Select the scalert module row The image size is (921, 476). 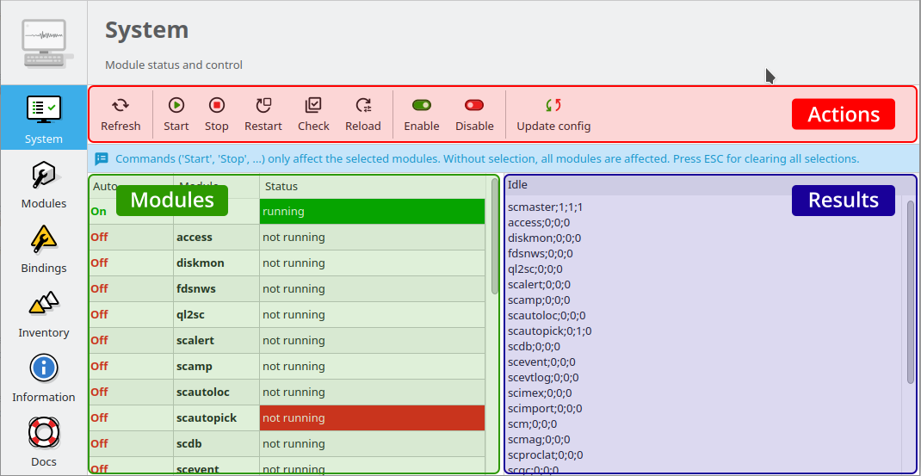(x=195, y=341)
